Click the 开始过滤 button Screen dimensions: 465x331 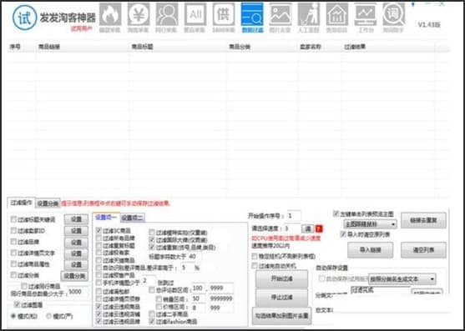[x=281, y=279]
